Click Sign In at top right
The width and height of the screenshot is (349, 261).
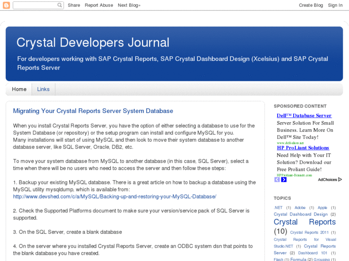click(335, 5)
